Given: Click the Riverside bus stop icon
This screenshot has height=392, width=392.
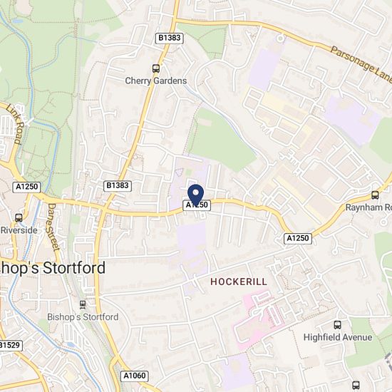Looking at the screenshot, I should (19, 218).
